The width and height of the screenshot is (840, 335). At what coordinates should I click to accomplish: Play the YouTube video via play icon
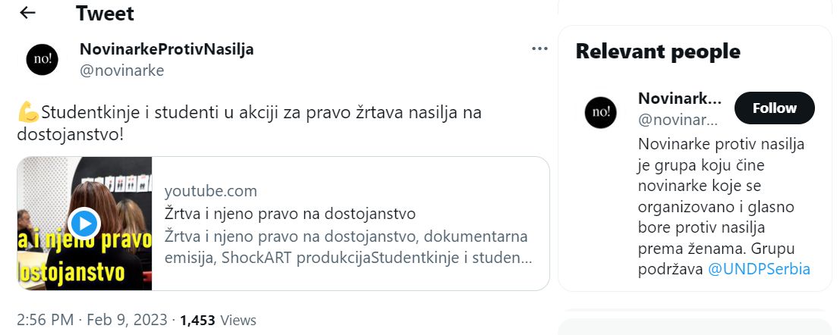tap(84, 223)
